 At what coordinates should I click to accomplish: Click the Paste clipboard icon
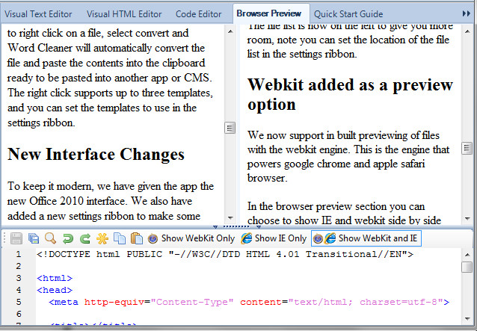coord(135,238)
